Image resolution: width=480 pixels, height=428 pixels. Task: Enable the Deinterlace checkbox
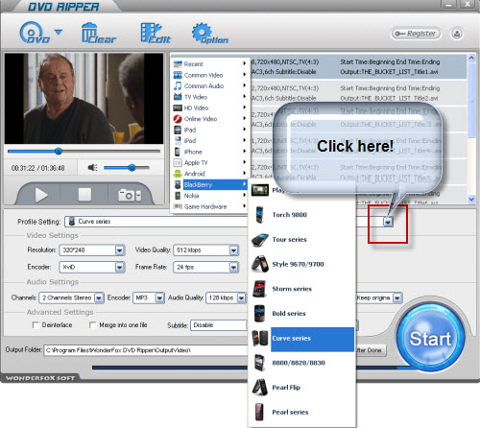(36, 325)
